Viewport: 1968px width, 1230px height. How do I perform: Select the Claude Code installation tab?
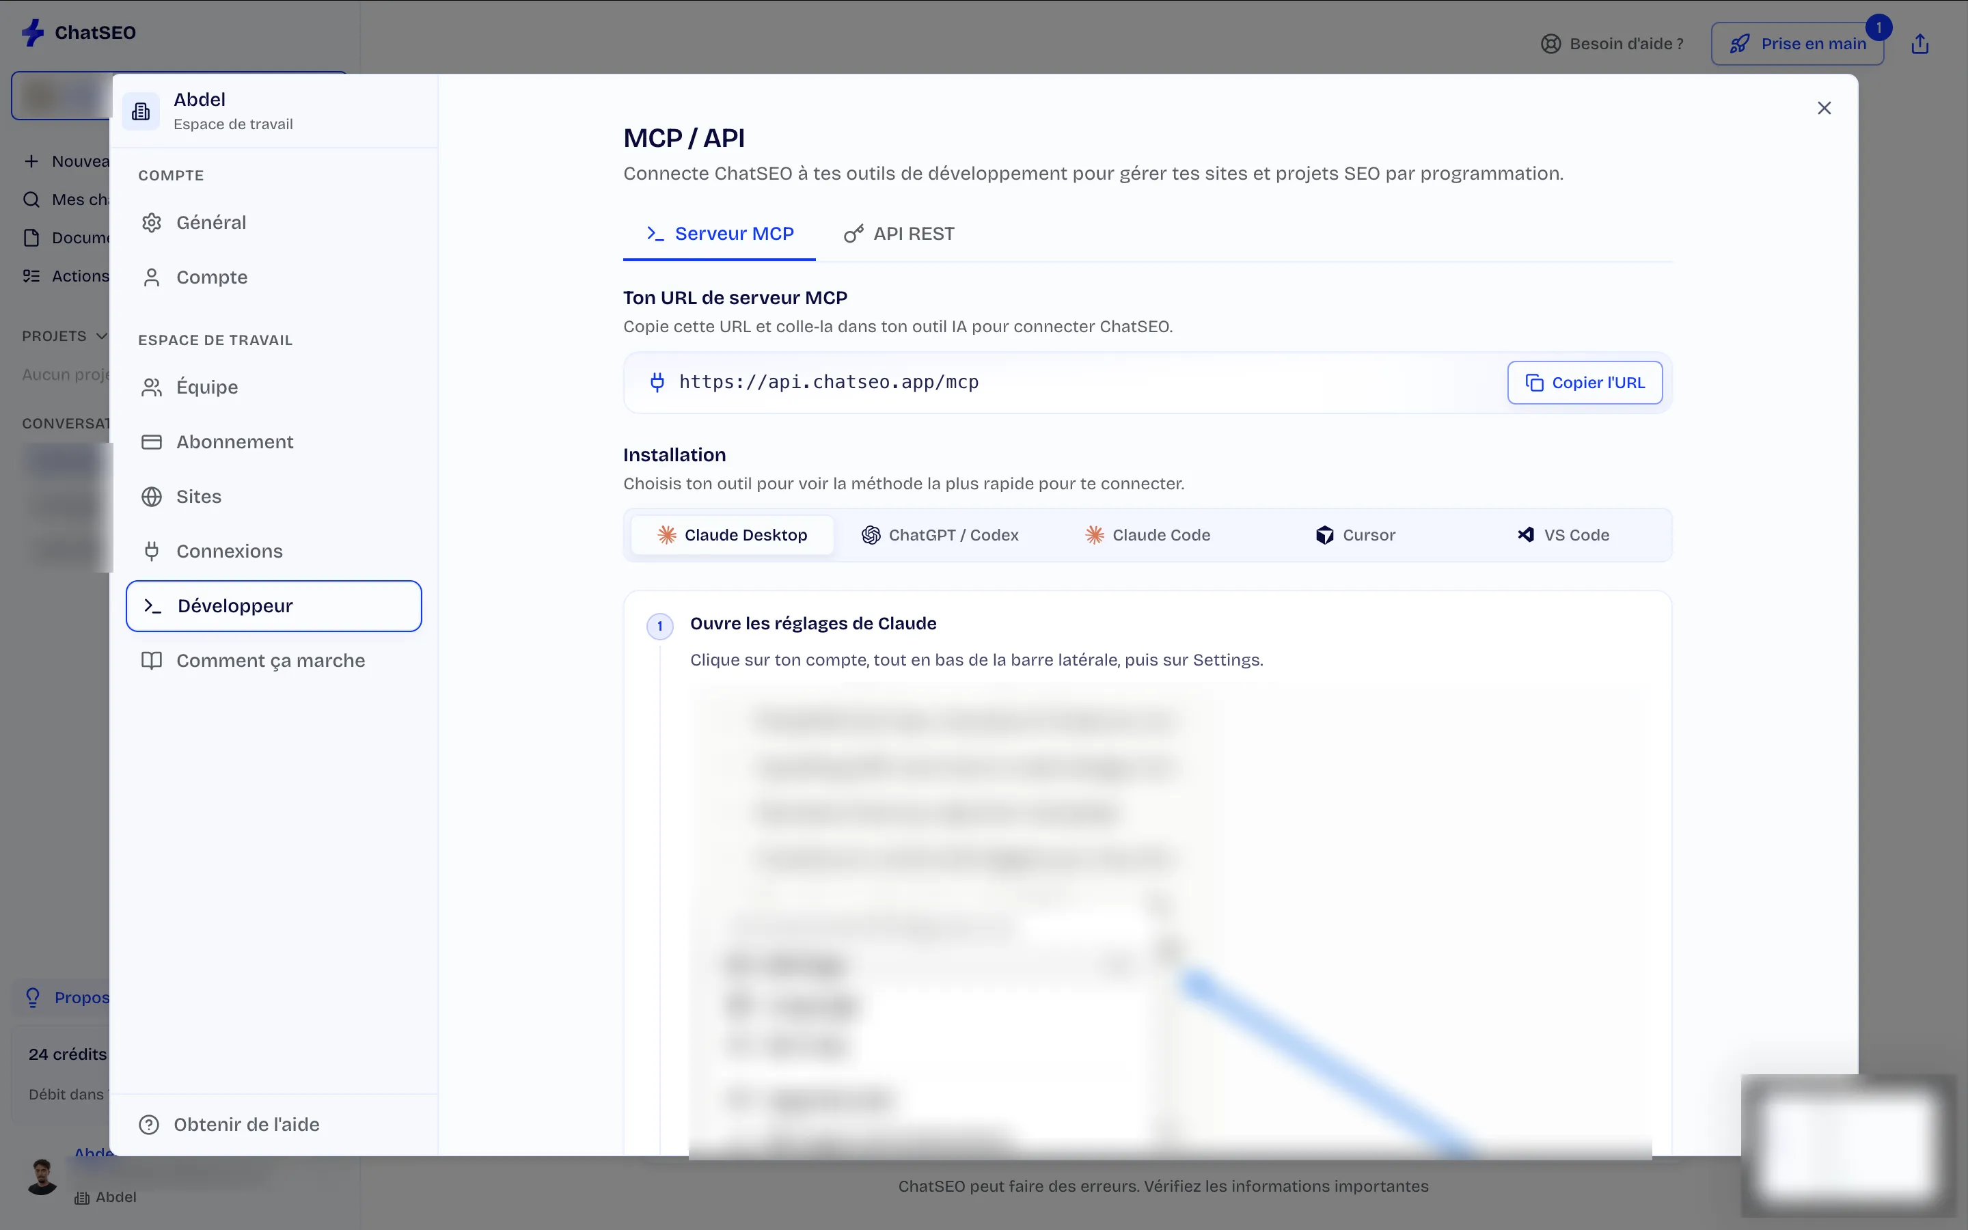(1147, 535)
